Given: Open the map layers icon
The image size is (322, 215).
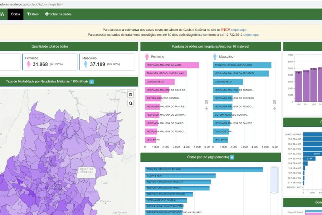Looking at the screenshot, I should (130, 95).
